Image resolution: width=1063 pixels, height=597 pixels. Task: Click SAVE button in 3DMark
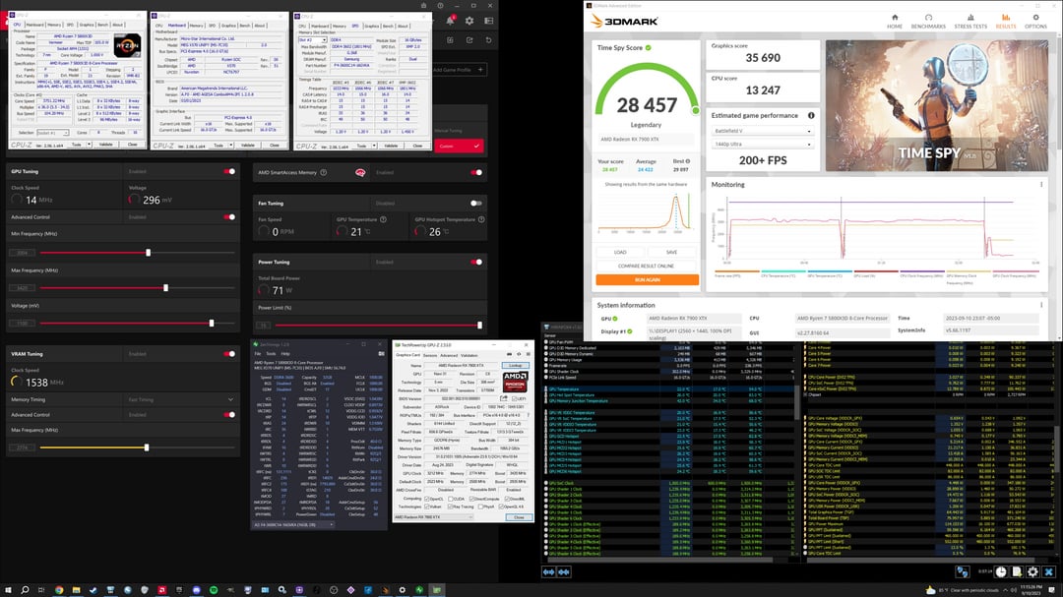pos(671,252)
